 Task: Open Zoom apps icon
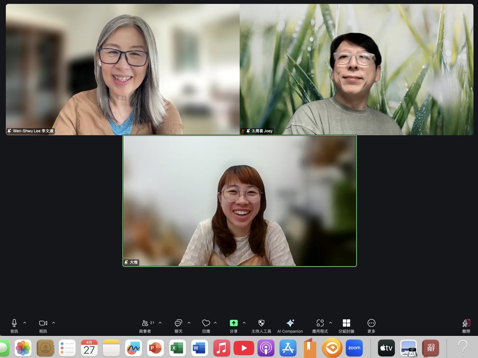320,323
